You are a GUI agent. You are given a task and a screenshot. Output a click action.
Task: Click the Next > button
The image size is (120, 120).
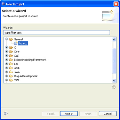[x=69, y=114]
